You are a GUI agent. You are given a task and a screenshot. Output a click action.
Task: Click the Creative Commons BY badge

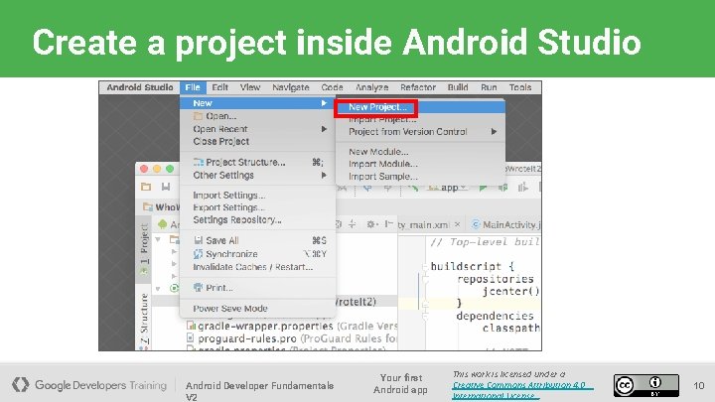646,385
